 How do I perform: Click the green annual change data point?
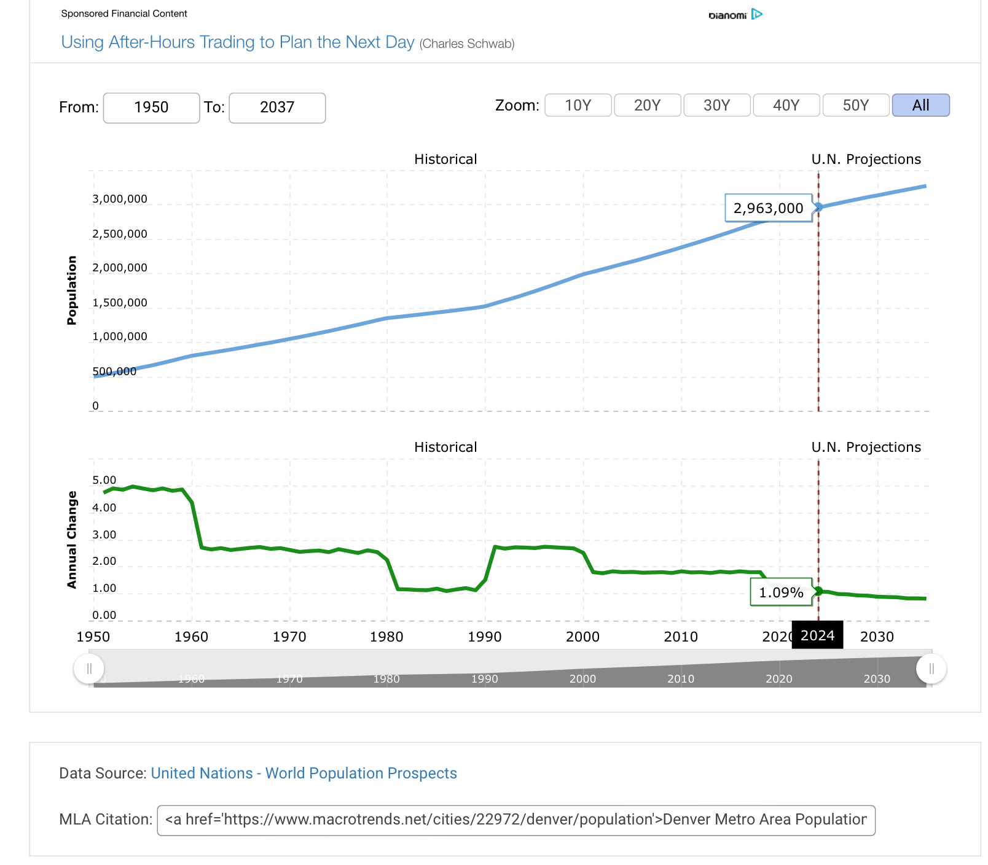818,591
